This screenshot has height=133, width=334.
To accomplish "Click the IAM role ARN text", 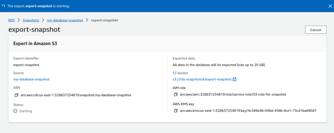I will coord(233,95).
